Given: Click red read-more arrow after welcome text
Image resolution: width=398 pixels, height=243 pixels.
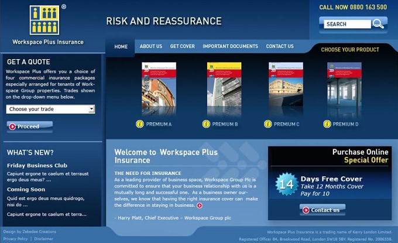Looking at the screenshot, I should [200, 206].
